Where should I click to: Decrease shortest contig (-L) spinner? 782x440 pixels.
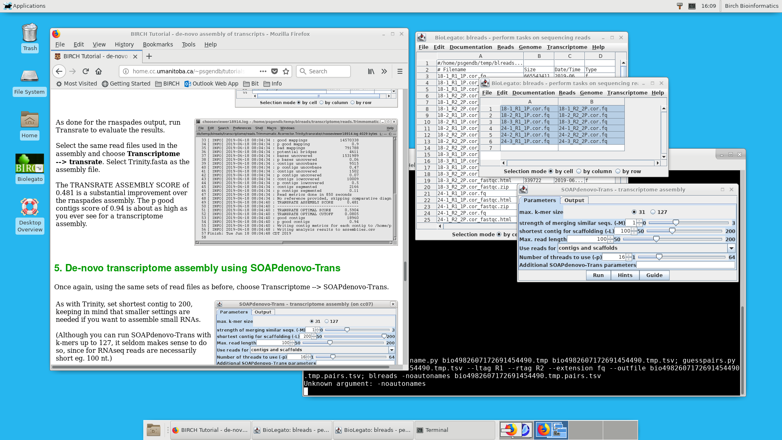point(634,233)
